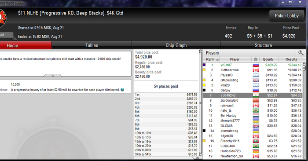
Task: Select player PajaarO row
Action: pyautogui.click(x=253, y=75)
